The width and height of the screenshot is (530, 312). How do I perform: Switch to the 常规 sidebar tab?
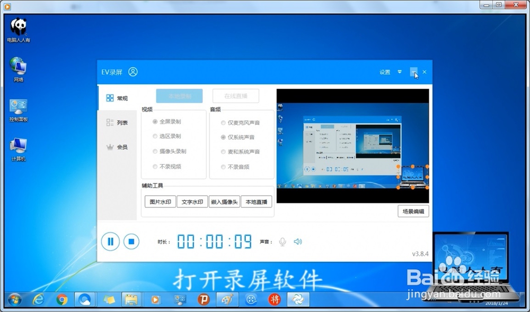pos(117,98)
